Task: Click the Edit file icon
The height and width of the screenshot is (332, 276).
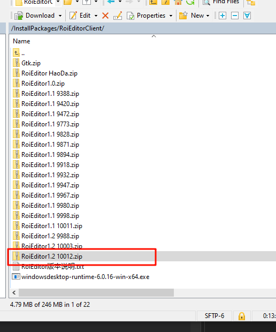Action: [73, 16]
